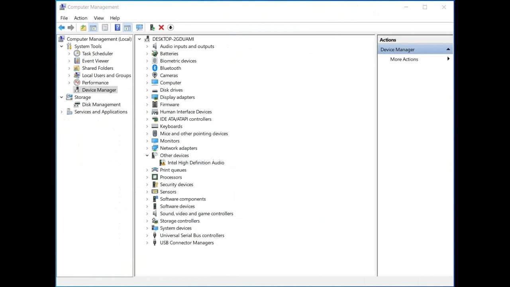Click the Forward arrow toolbar icon
This screenshot has height=287, width=510.
(x=71, y=28)
